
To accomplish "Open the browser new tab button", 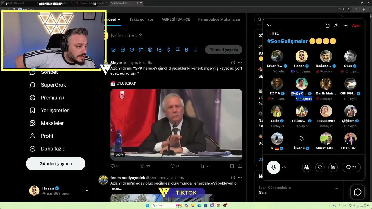I will click(x=146, y=3).
